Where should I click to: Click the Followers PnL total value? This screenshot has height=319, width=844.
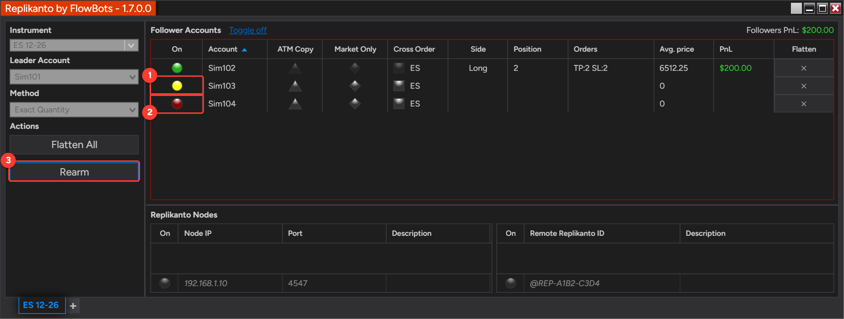tap(818, 30)
